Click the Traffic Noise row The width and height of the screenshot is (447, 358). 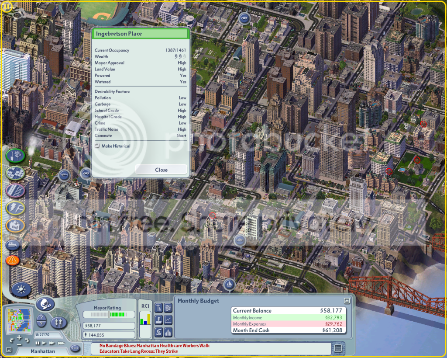[x=140, y=129]
